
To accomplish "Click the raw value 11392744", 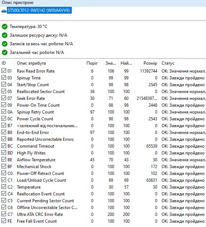I will (149, 71).
